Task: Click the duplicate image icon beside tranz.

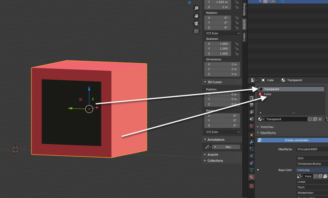Action: click(x=320, y=176)
